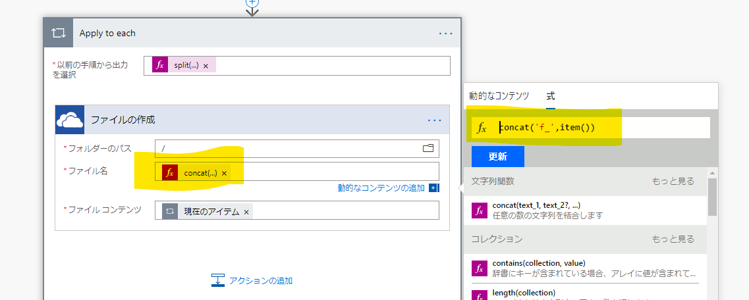Viewport: 749px width, 300px height.
Task: Switch to the 式 tab
Action: click(x=551, y=95)
